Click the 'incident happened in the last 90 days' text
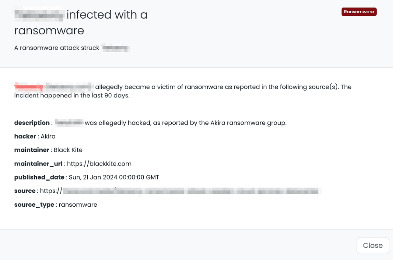Screen dimensions: 393x260 coord(72,96)
